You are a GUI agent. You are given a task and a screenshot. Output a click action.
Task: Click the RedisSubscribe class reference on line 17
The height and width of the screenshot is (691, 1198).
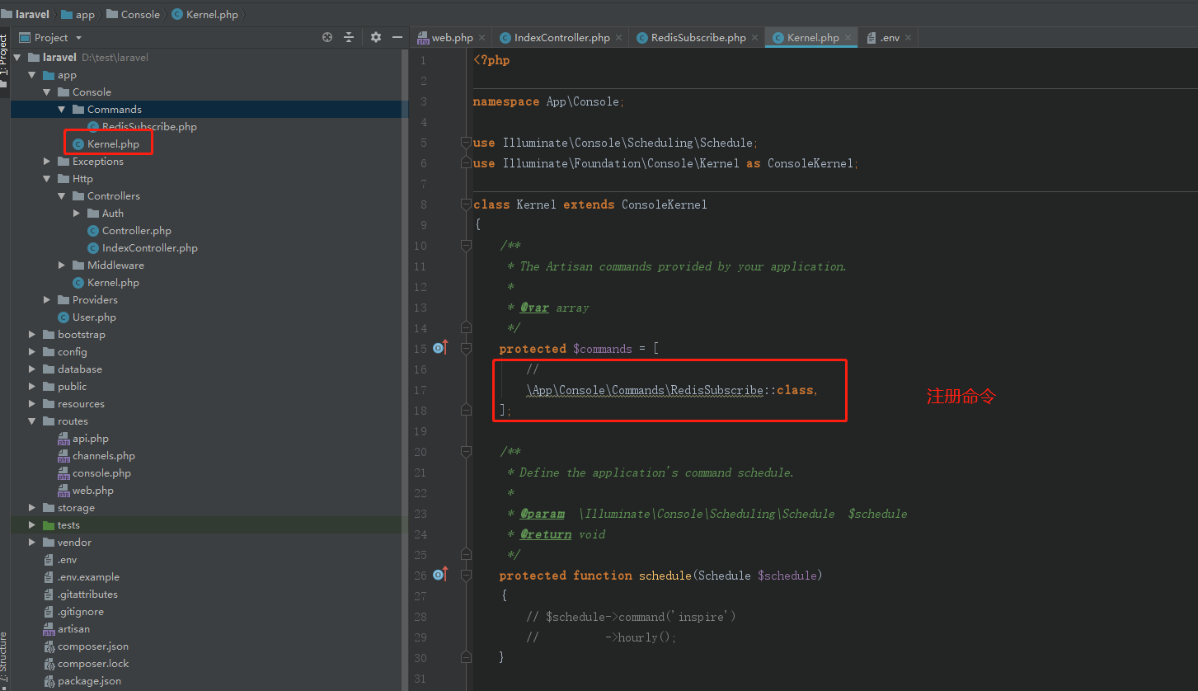pyautogui.click(x=716, y=390)
